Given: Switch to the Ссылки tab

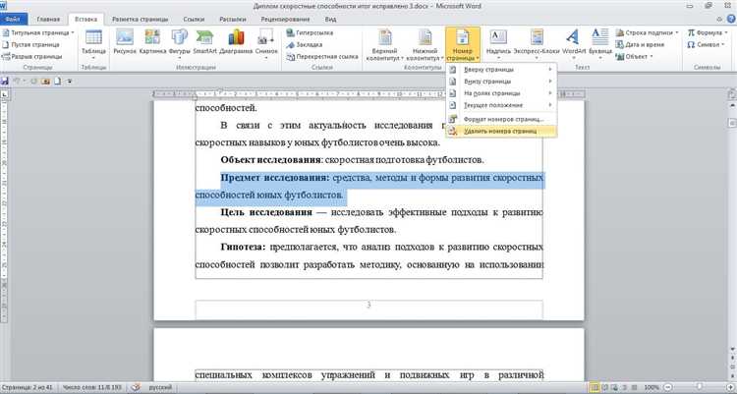Looking at the screenshot, I should point(194,20).
